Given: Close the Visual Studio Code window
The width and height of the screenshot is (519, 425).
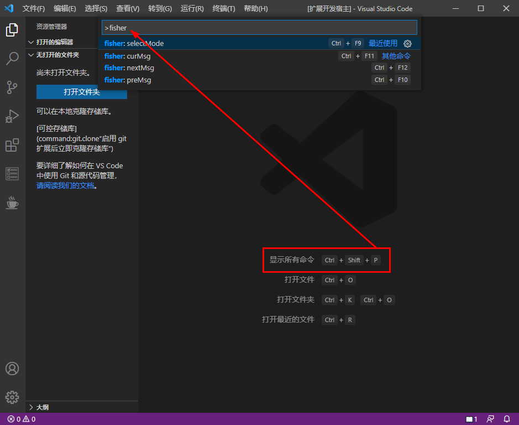Looking at the screenshot, I should (x=506, y=9).
